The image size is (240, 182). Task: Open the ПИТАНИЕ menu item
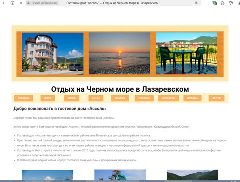click(144, 98)
